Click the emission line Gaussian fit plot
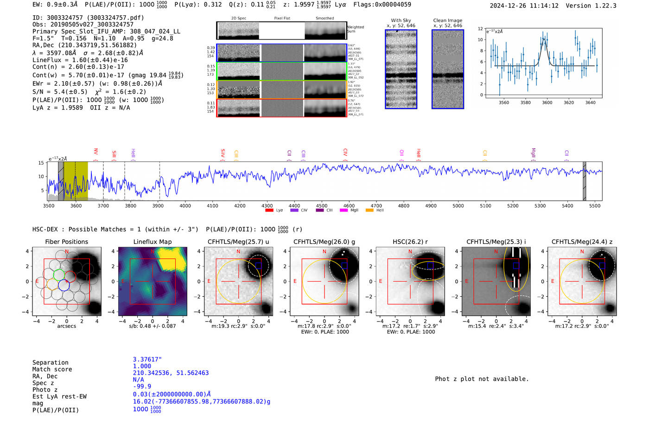649x442 pixels. 543,63
